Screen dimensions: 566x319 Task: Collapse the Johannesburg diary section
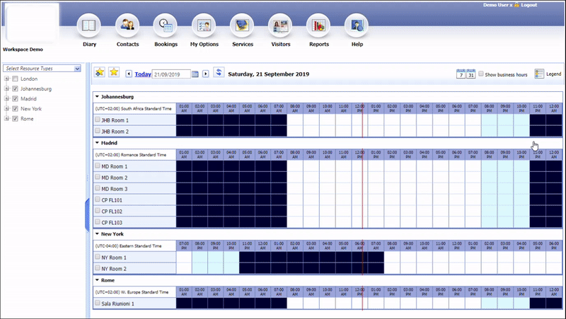pos(97,97)
